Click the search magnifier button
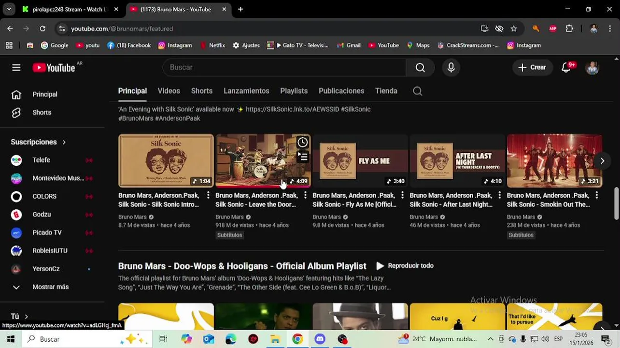 point(420,68)
